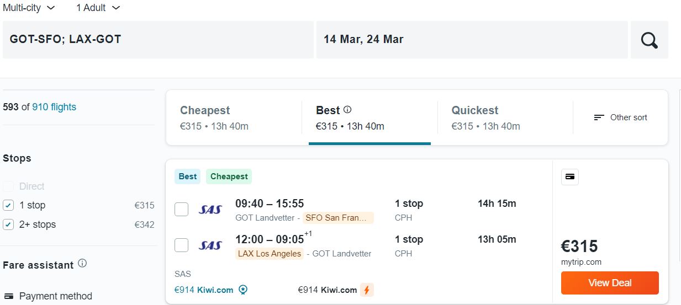The image size is (681, 305).
Task: Click the View Deal button
Action: tap(610, 283)
